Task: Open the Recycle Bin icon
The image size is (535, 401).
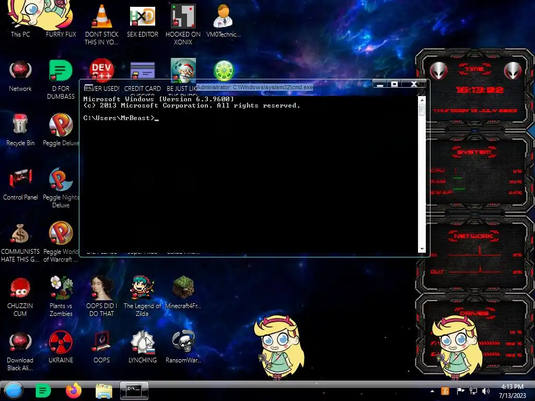Action: coord(20,129)
